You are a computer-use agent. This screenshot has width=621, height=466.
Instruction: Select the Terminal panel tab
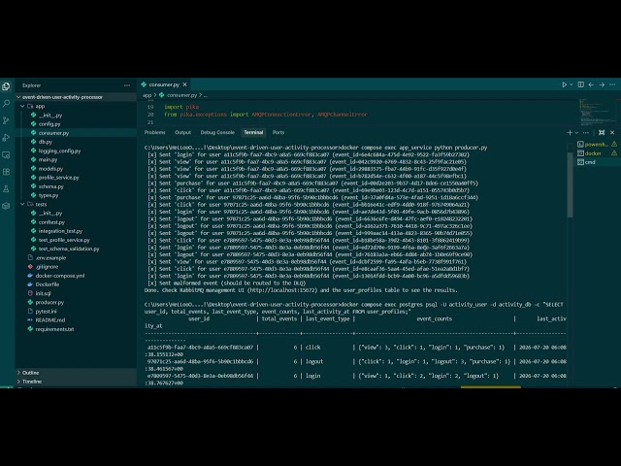[x=253, y=132]
